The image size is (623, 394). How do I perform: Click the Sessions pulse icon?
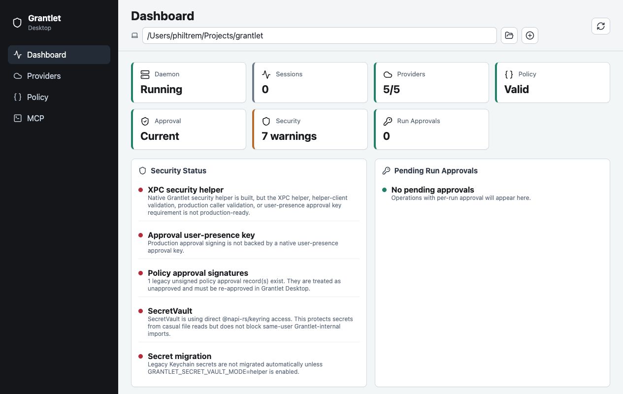point(266,74)
